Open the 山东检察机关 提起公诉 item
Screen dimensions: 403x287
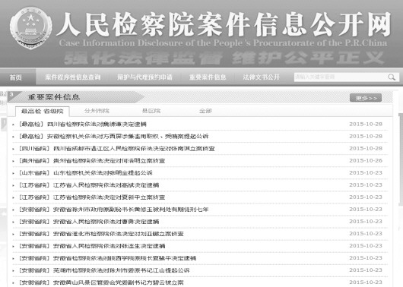(x=103, y=173)
